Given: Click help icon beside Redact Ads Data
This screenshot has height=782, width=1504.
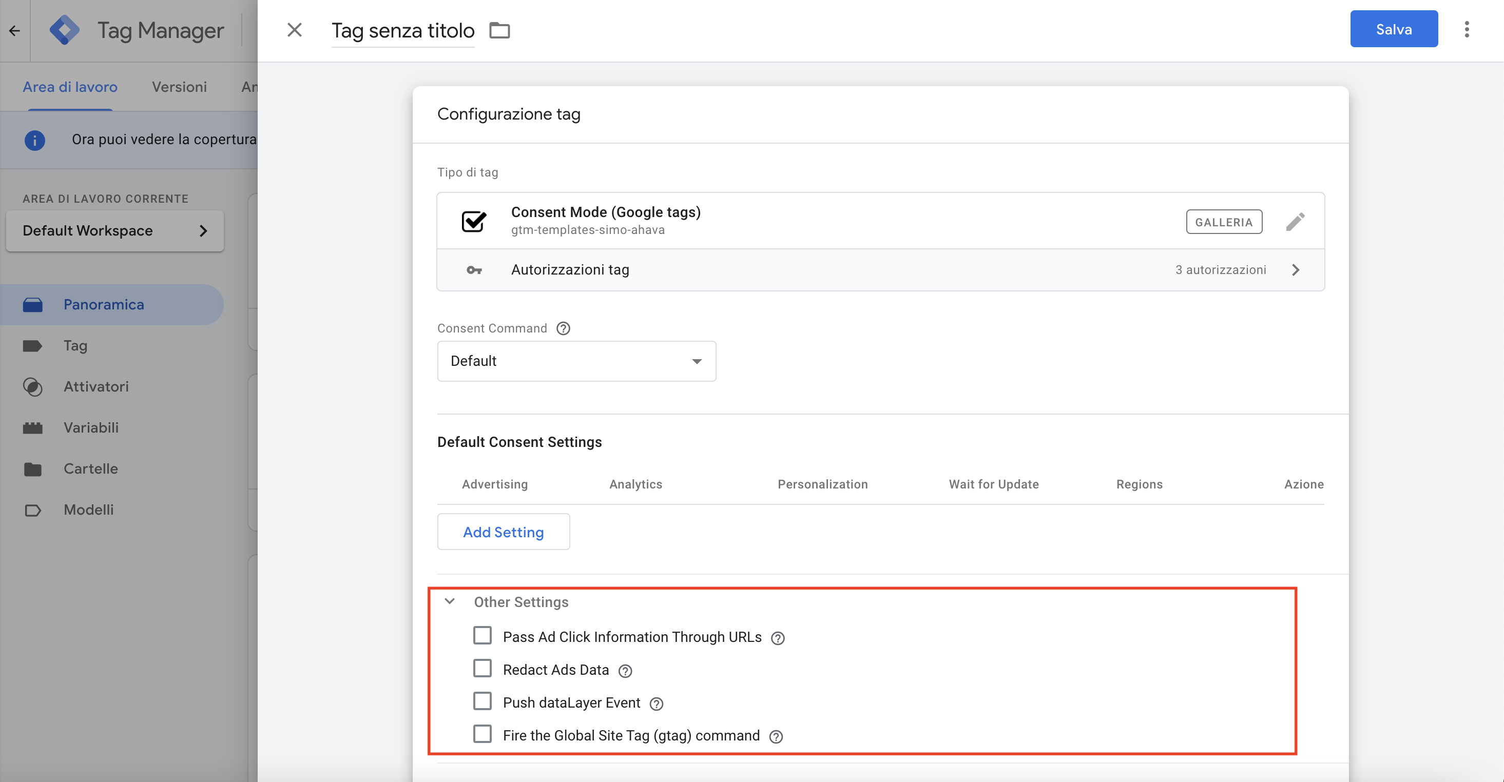Looking at the screenshot, I should [x=625, y=671].
